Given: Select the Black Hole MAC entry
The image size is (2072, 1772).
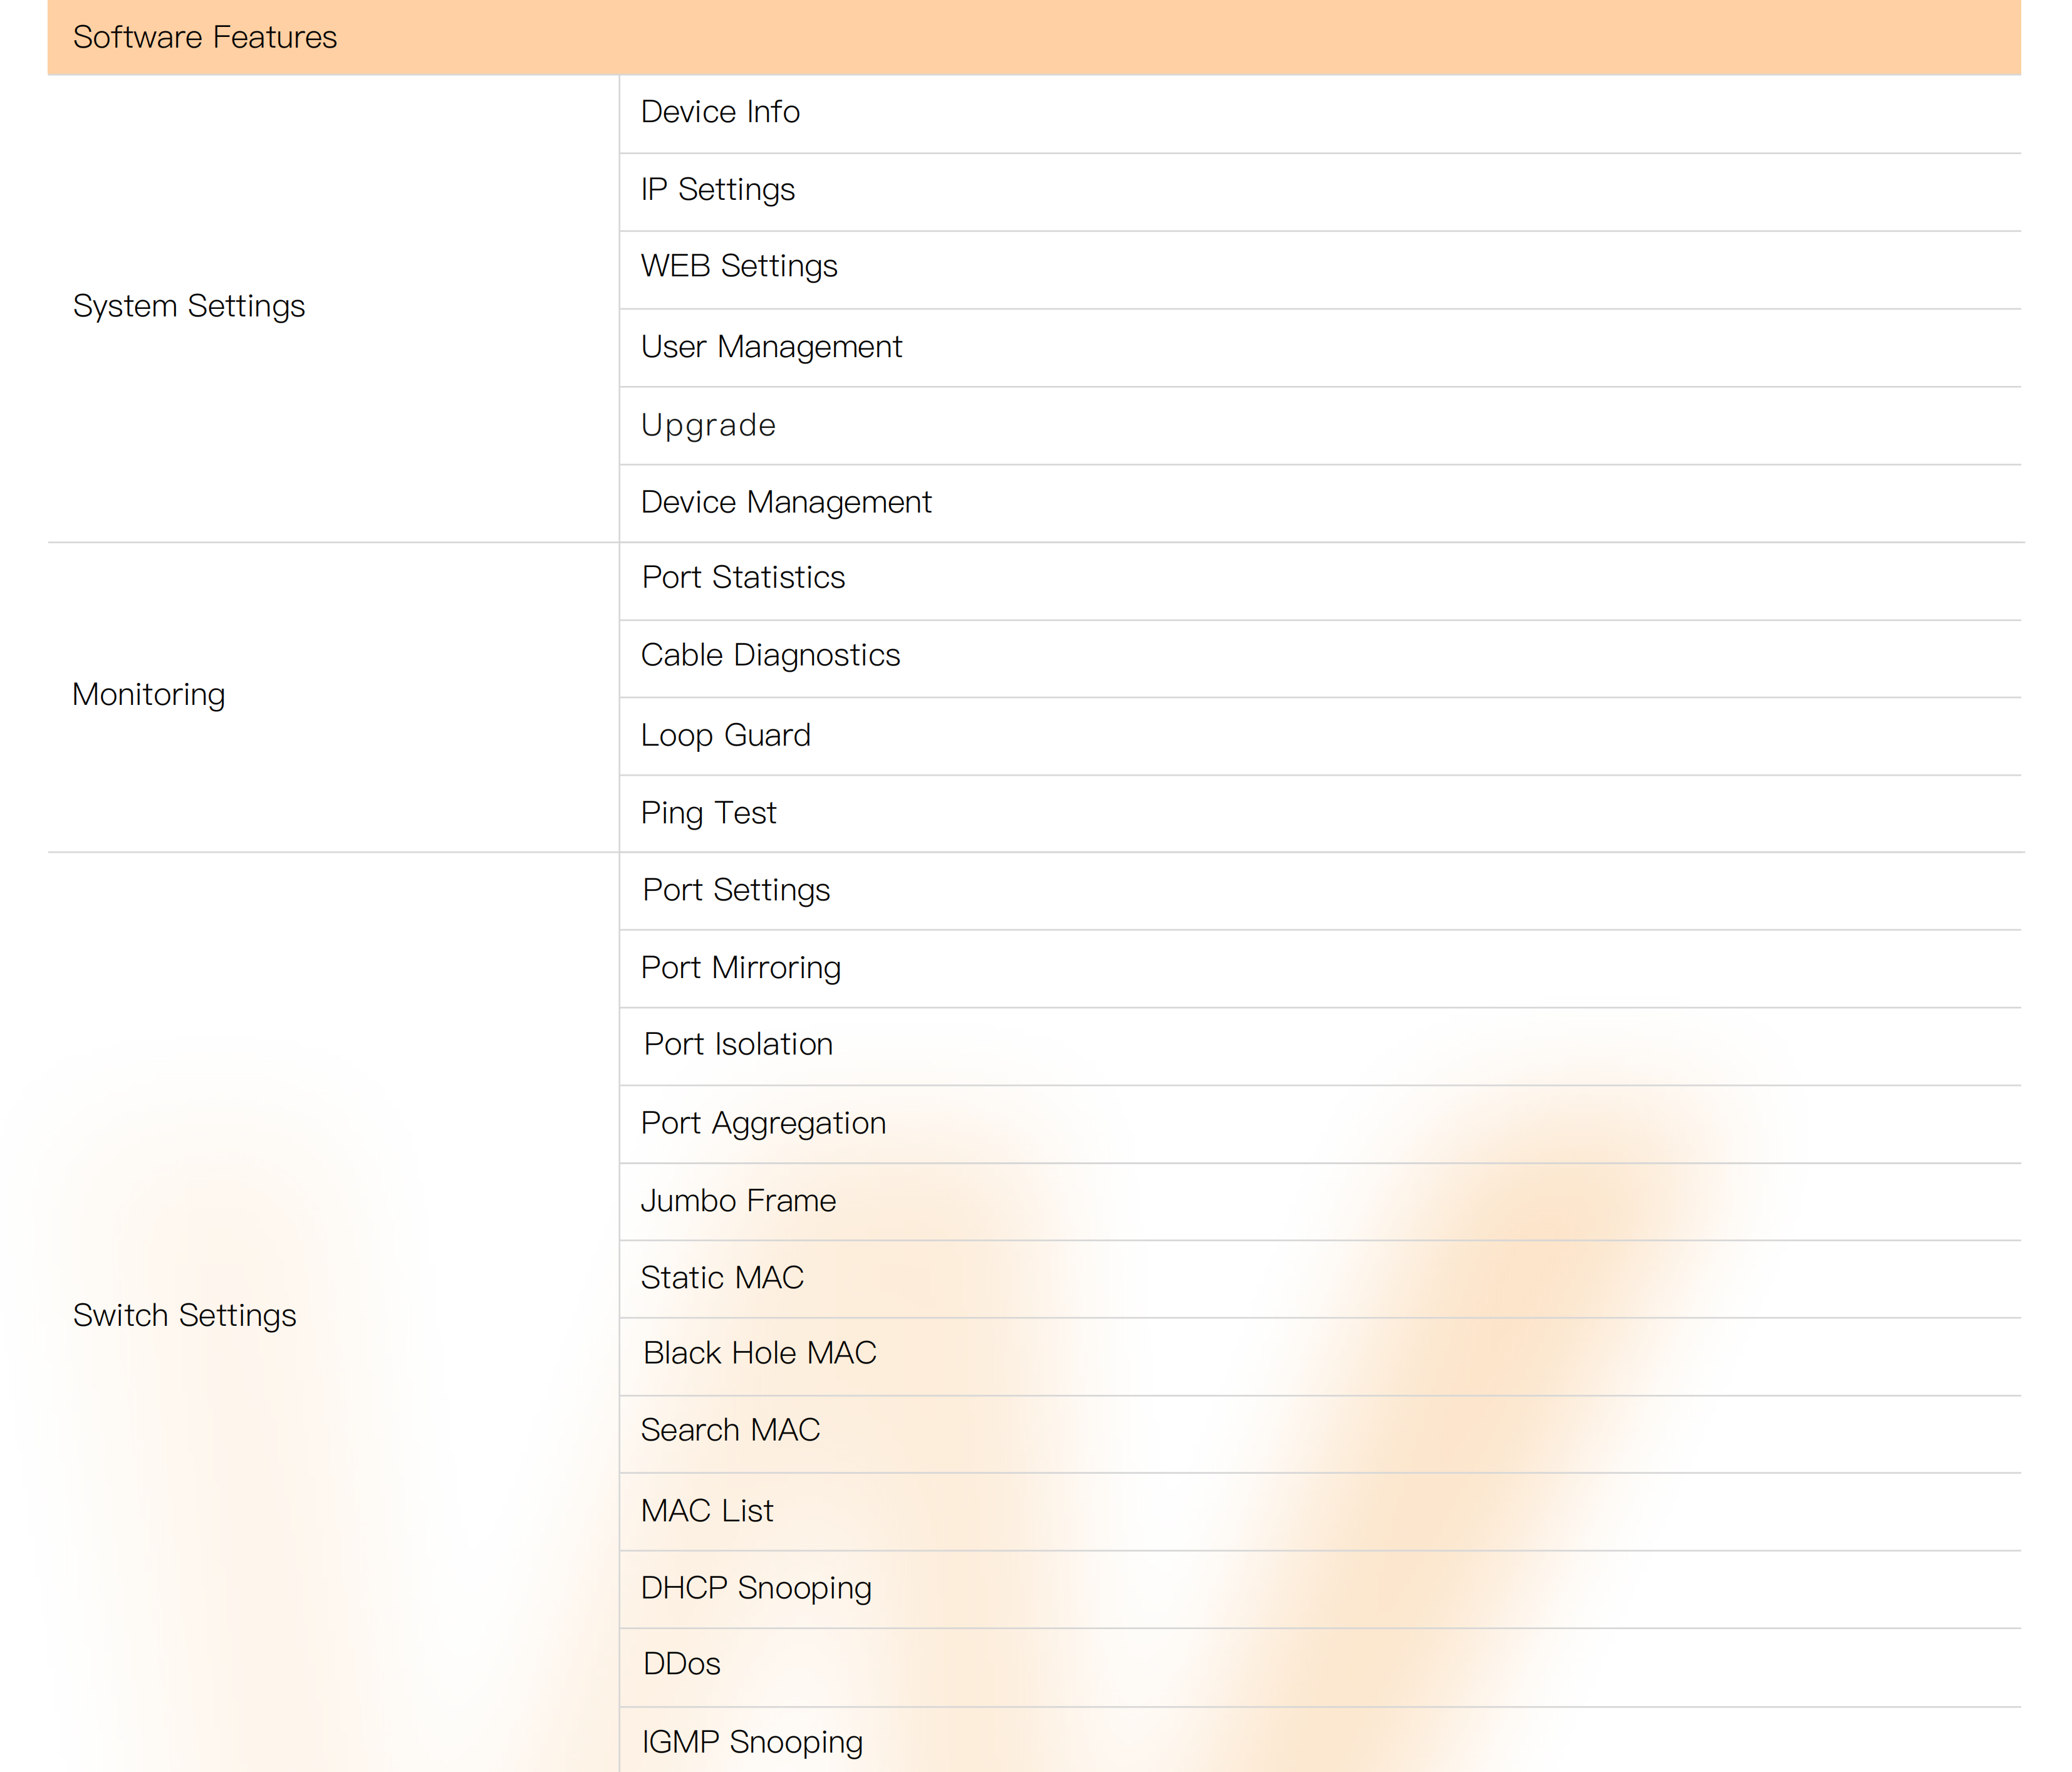Looking at the screenshot, I should (759, 1353).
